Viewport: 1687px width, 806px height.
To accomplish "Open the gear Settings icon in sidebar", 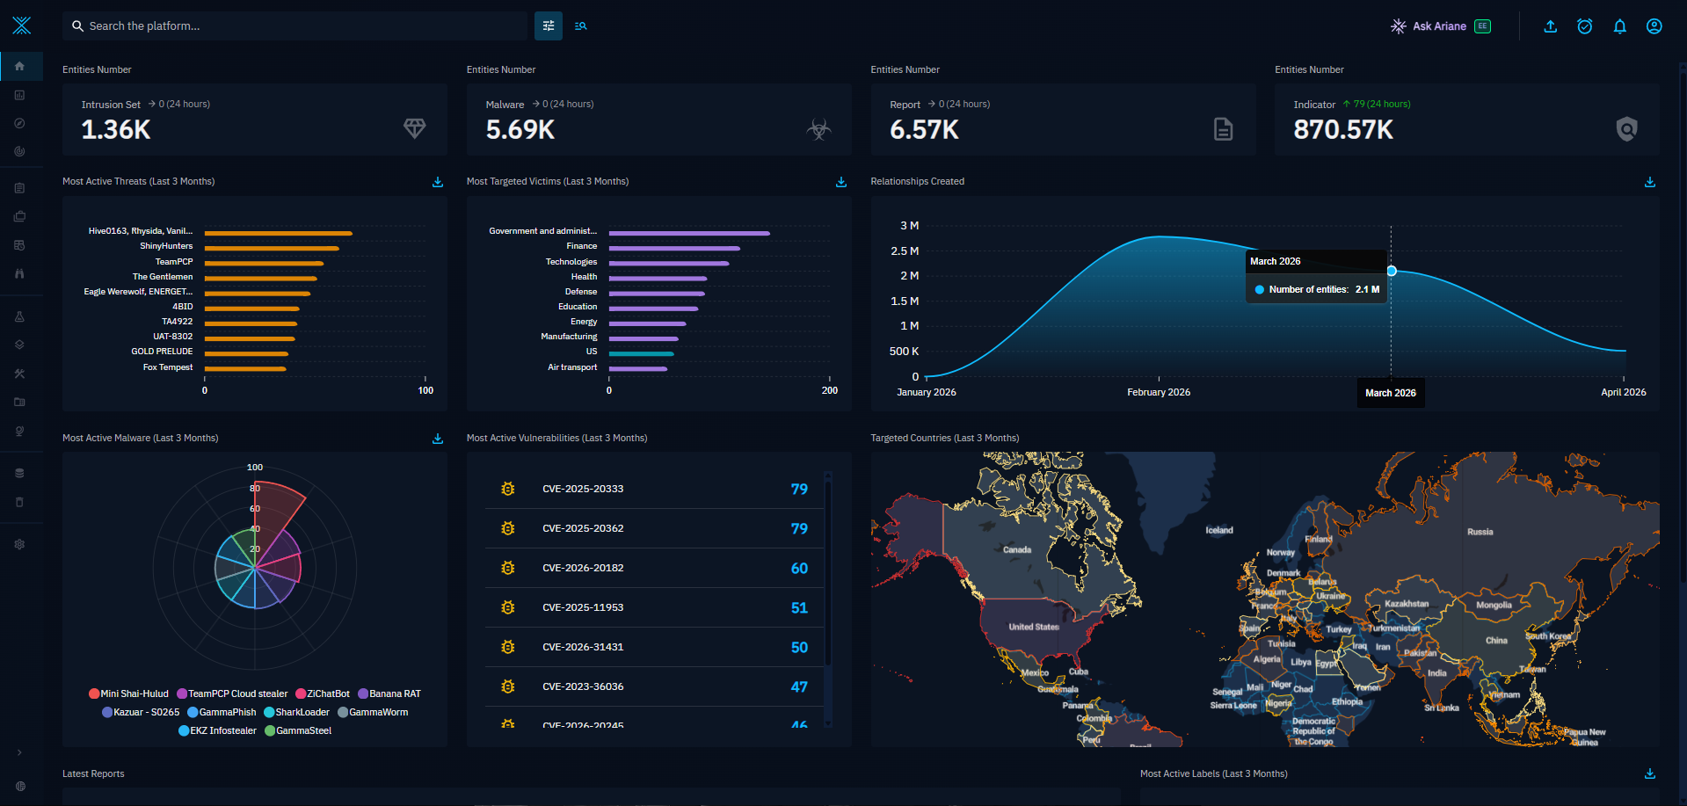I will [x=19, y=544].
